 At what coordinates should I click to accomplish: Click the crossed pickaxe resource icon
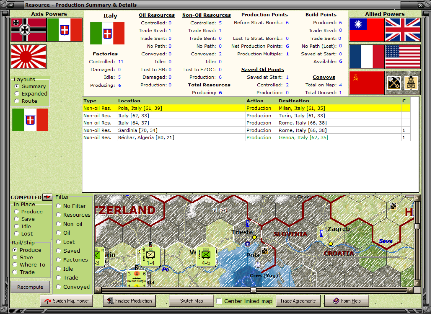[x=394, y=83]
